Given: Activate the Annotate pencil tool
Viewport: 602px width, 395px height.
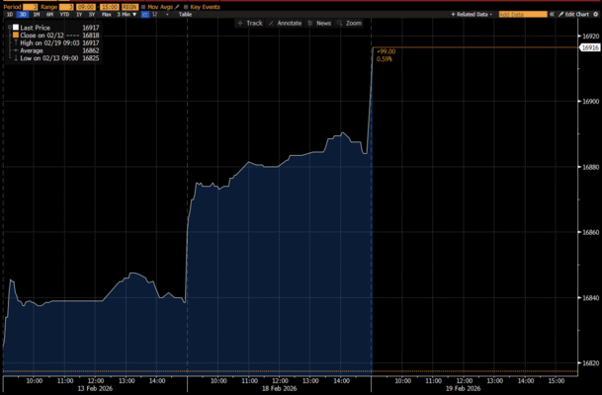Looking at the screenshot, I should click(285, 23).
